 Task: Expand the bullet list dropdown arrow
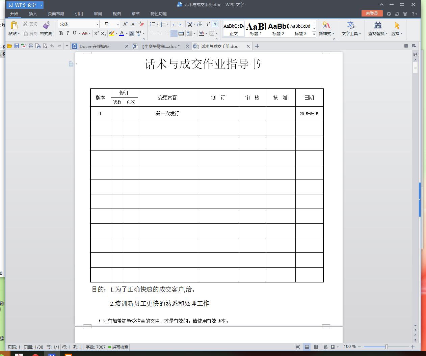(x=157, y=24)
